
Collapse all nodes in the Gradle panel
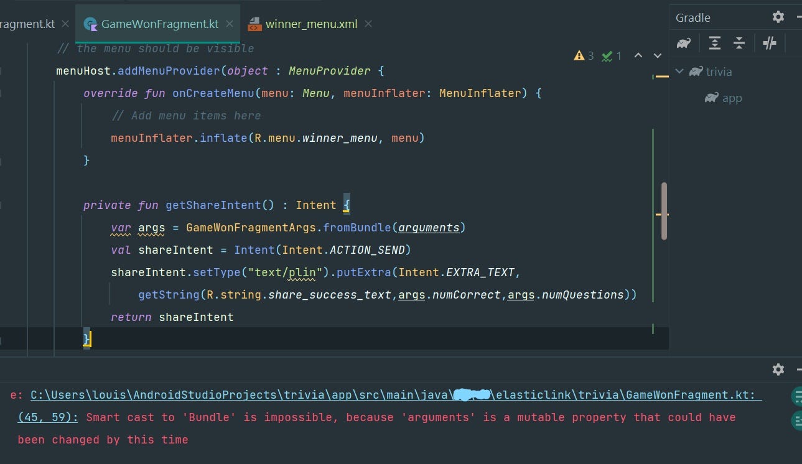coord(739,43)
